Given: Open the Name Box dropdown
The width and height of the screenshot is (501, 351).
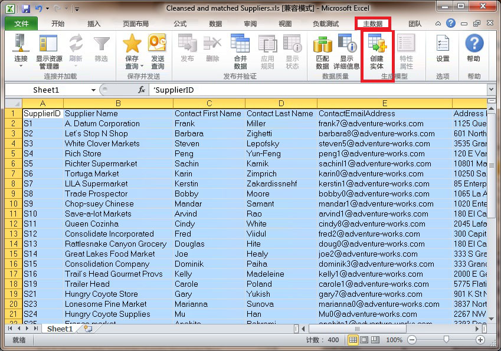Looking at the screenshot, I should tap(94, 89).
